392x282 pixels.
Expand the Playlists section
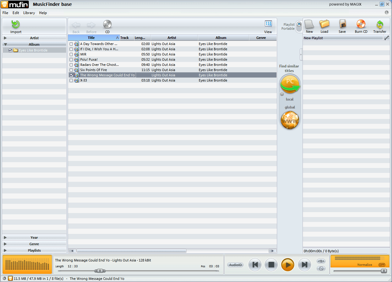click(34, 250)
